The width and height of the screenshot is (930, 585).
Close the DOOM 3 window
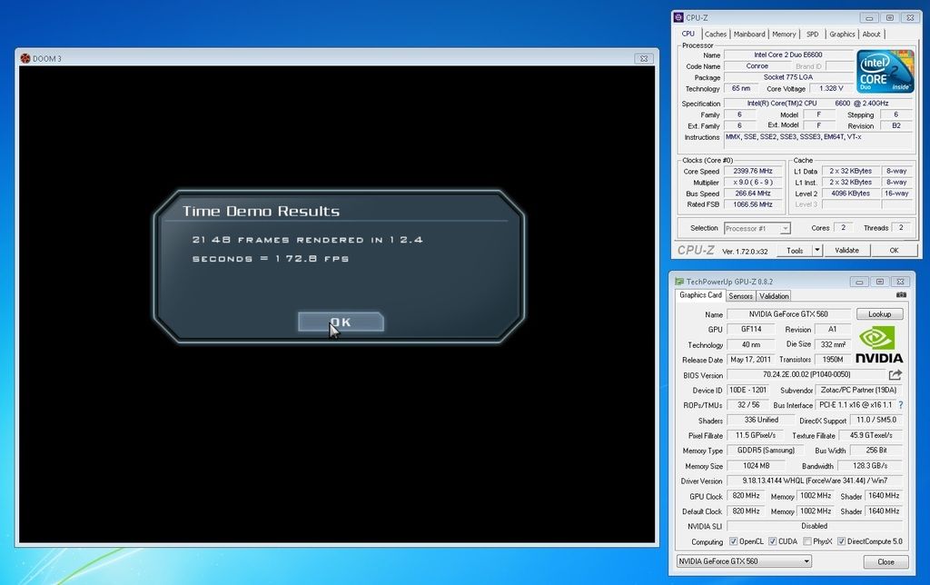(x=644, y=58)
